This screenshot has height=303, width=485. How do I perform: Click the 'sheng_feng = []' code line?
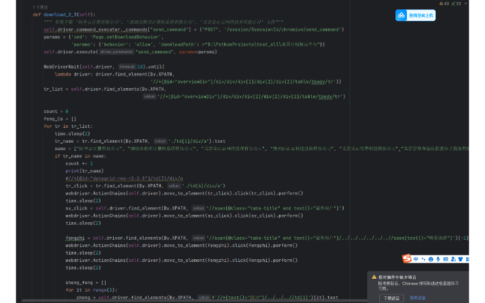tap(86, 283)
